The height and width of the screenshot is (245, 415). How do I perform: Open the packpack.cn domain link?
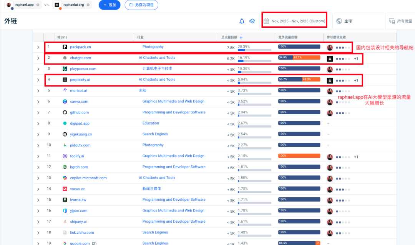(80, 47)
